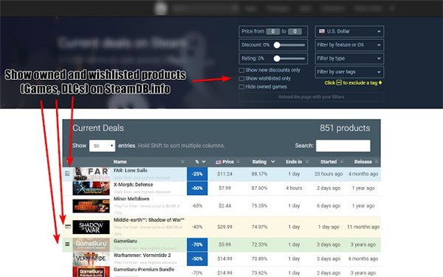Screen dimensions: 443x277
Task: Click the Search input field in Current Deals
Action: coord(343,146)
